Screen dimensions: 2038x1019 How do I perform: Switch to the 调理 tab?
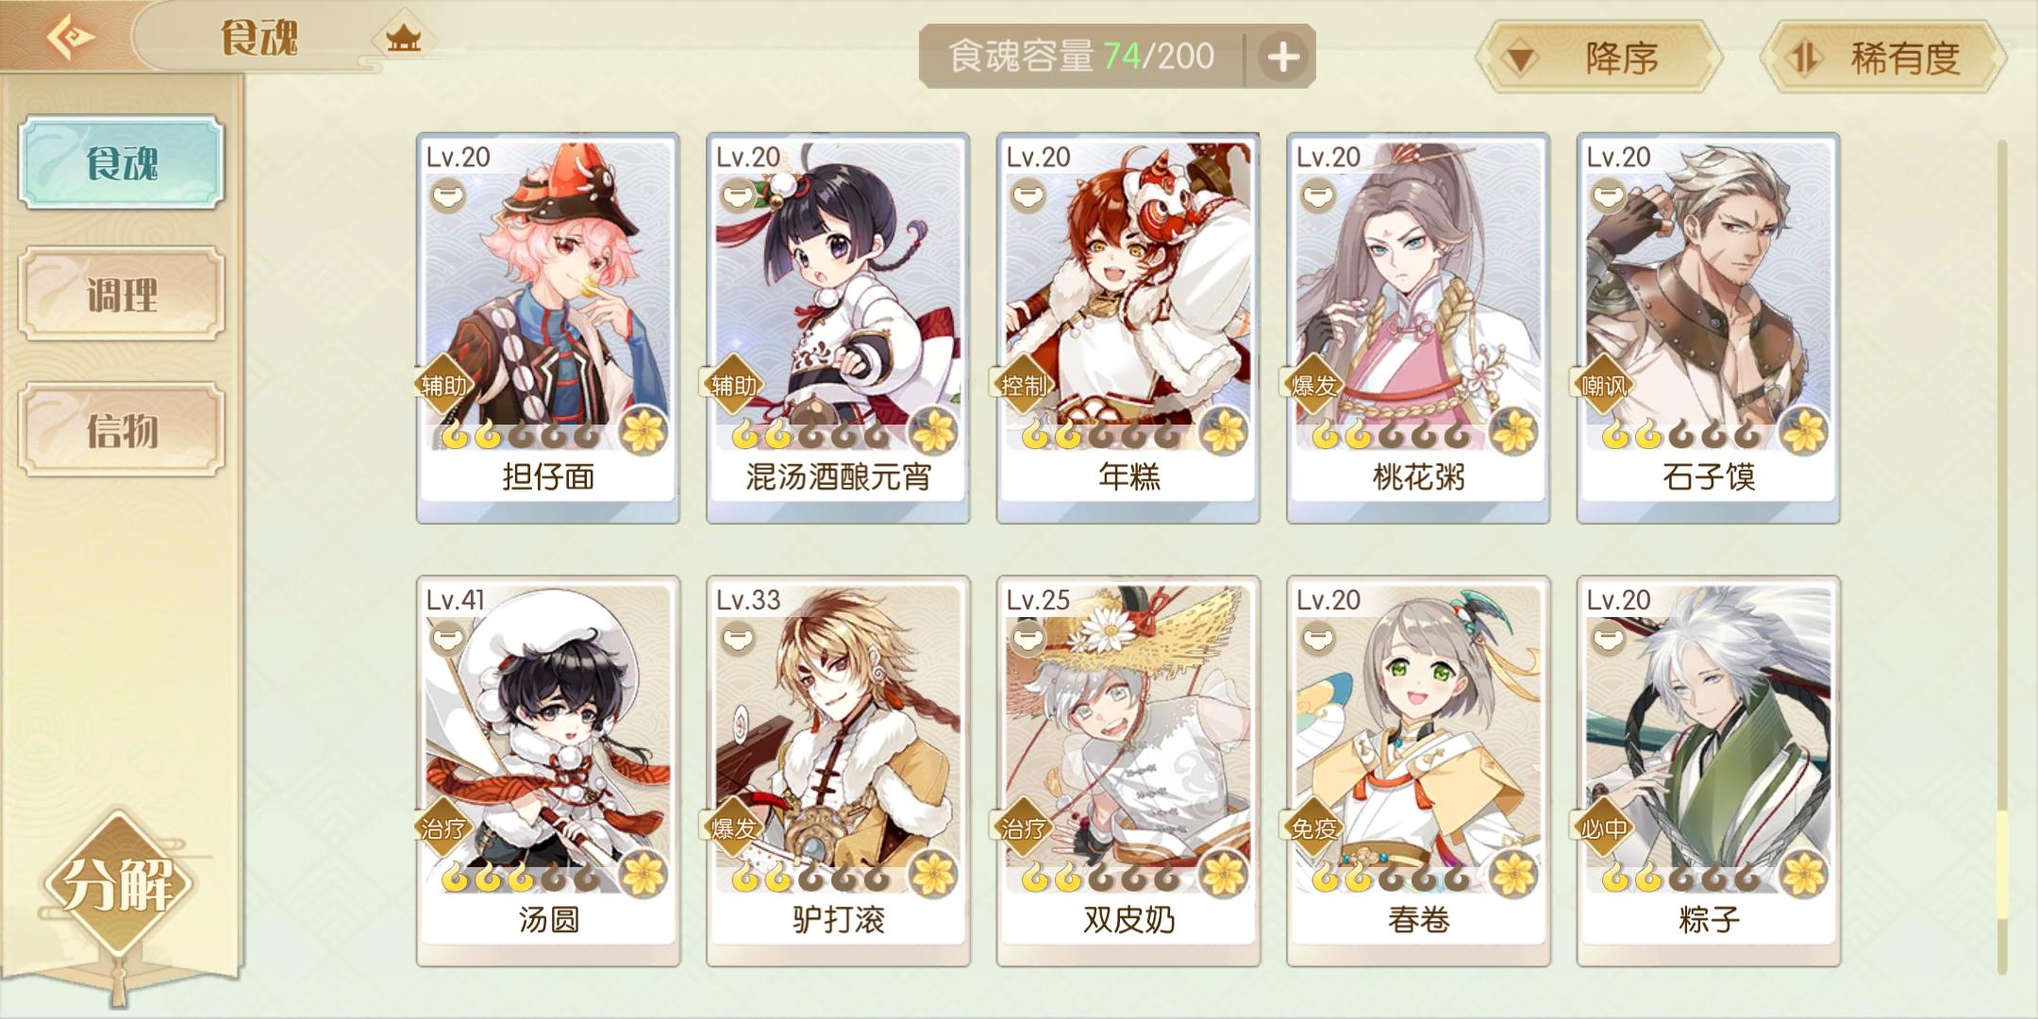tap(122, 294)
